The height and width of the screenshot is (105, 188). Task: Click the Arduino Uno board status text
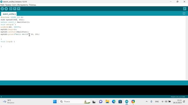tap(178, 97)
